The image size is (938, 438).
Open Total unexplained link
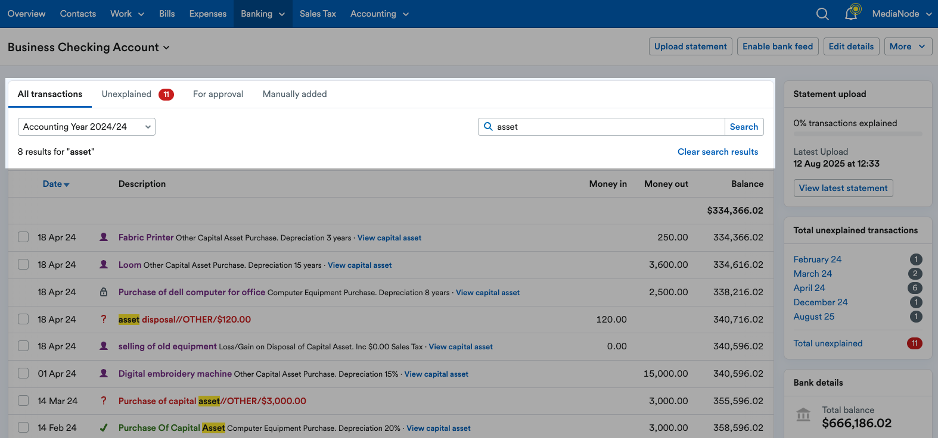tap(828, 343)
